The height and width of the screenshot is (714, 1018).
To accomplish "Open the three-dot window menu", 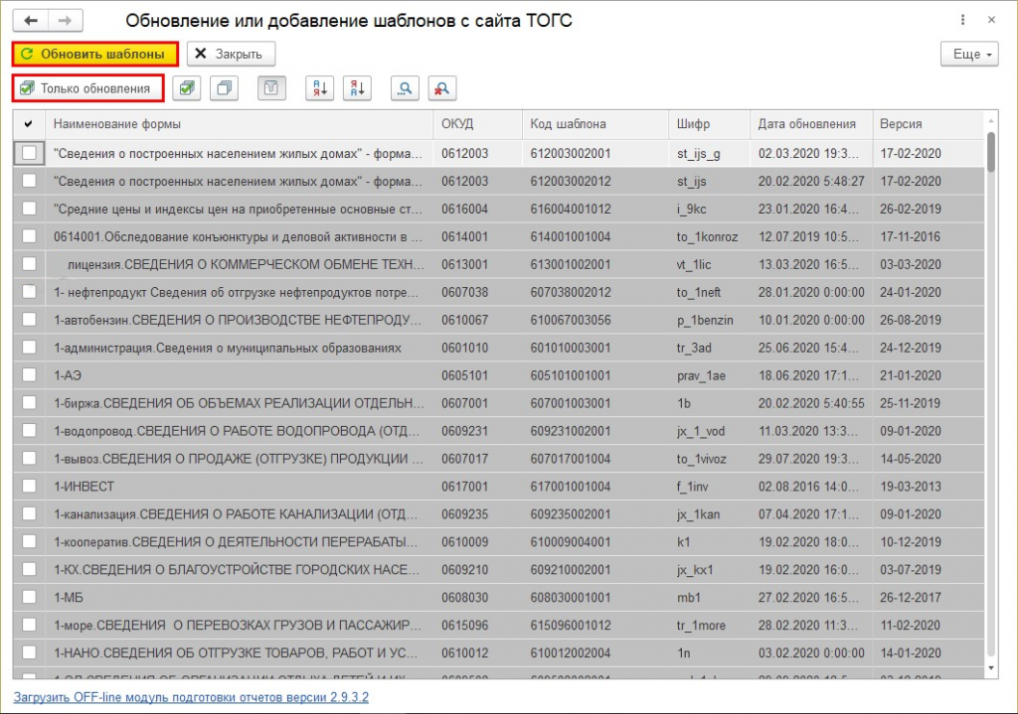I will point(962,20).
